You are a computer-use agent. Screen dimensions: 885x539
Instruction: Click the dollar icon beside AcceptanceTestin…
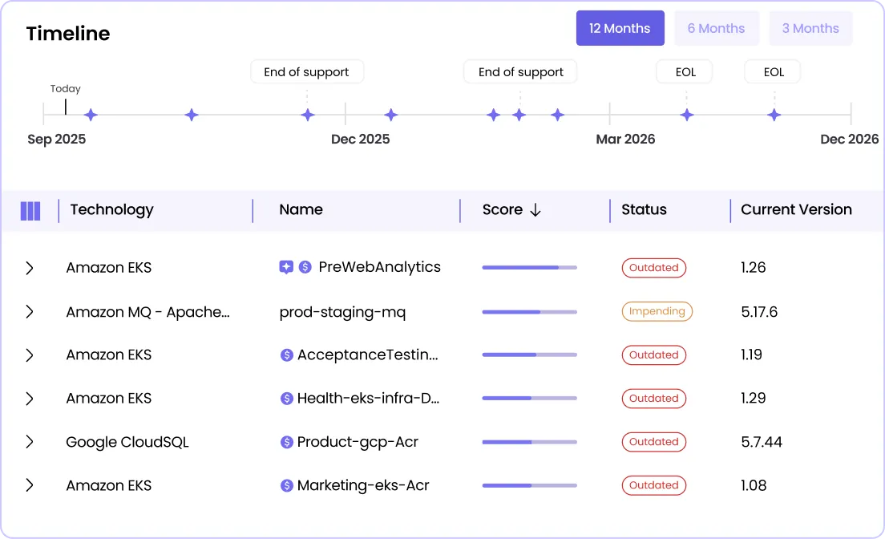(287, 355)
